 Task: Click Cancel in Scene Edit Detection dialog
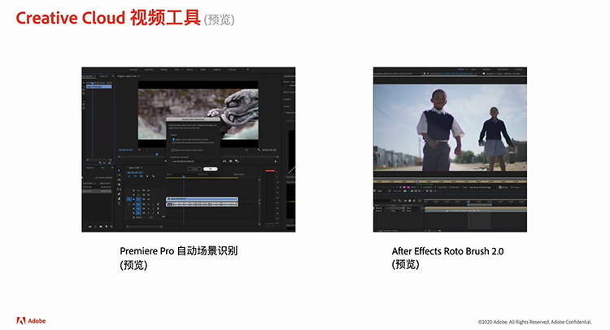[194, 169]
